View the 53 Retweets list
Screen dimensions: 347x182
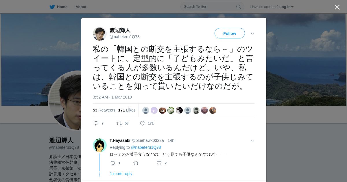[104, 110]
